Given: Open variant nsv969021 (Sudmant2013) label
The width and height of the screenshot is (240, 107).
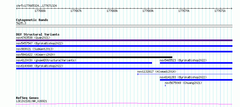Looking at the screenshot, I should point(35,49).
